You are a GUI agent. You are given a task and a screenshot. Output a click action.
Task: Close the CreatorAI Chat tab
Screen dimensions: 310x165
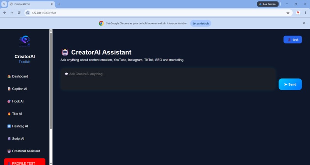click(52, 4)
